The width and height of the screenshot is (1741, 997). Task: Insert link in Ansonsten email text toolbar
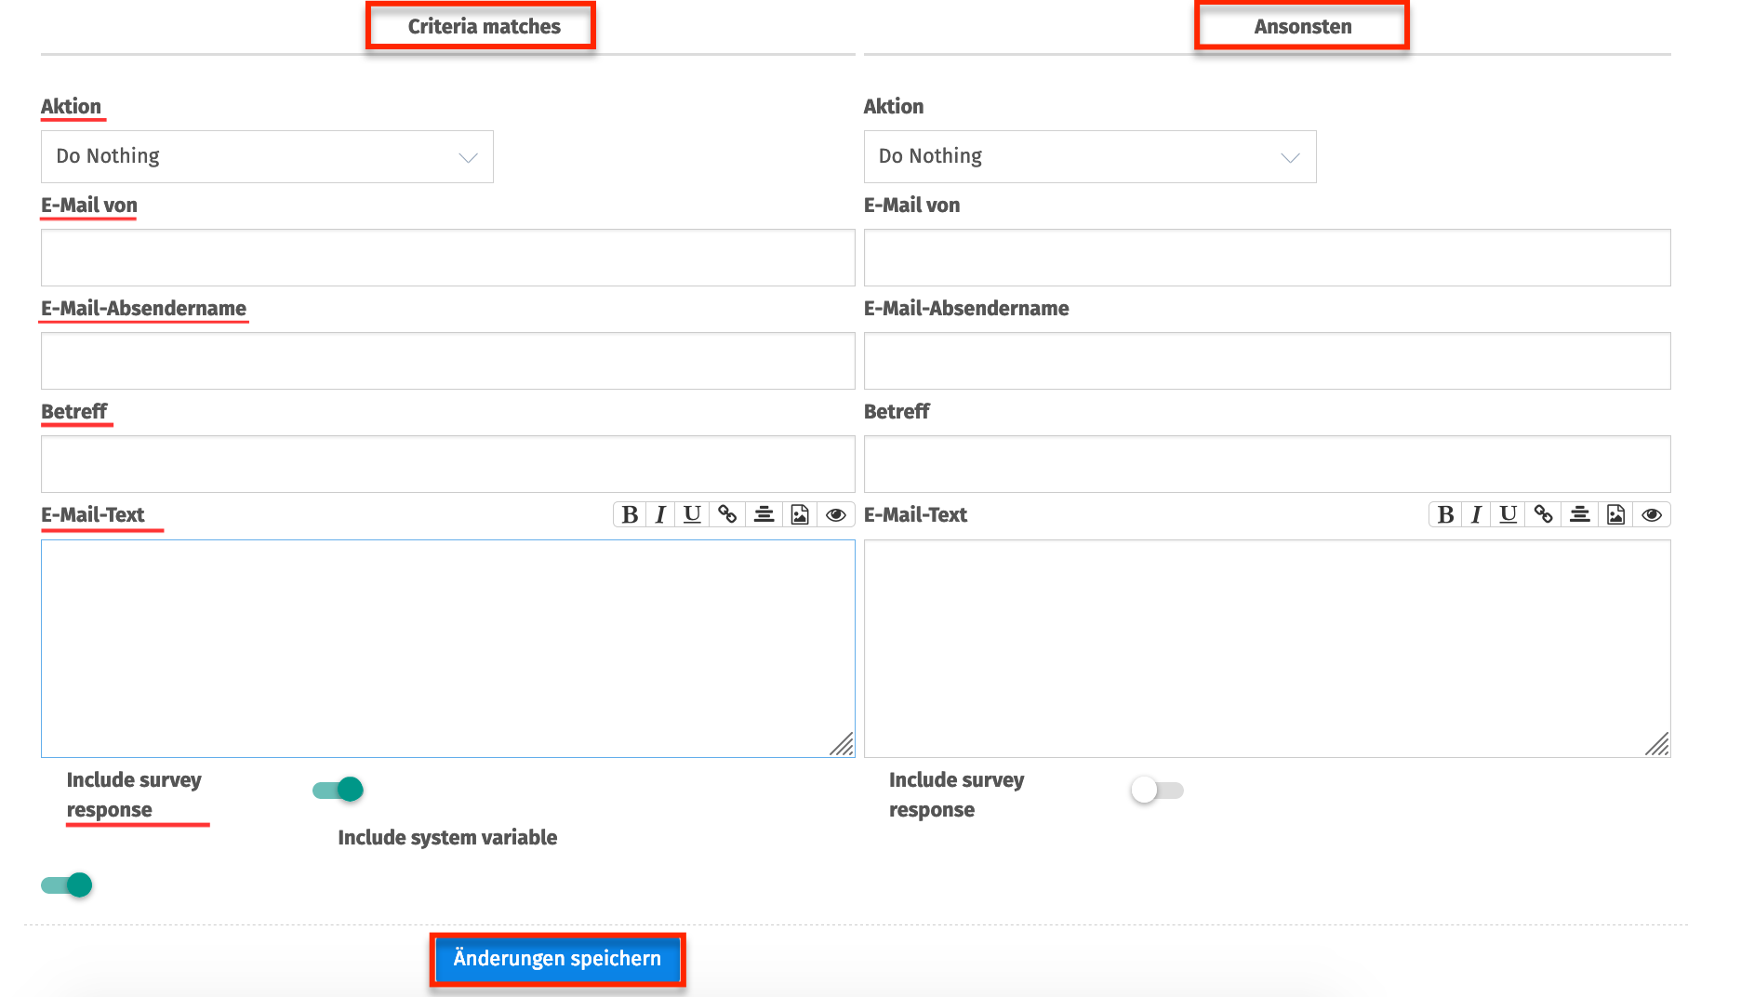[x=1543, y=514]
